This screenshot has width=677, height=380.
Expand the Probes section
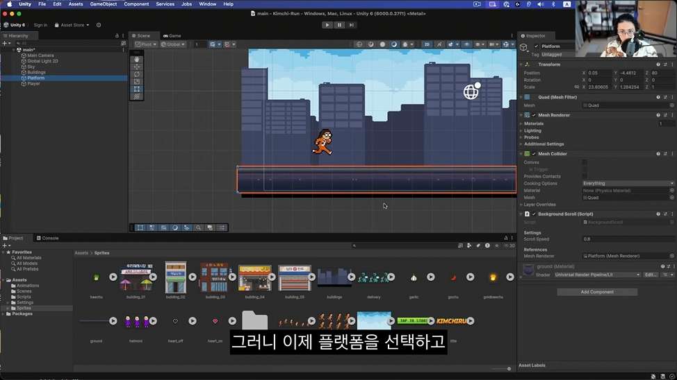pos(521,137)
